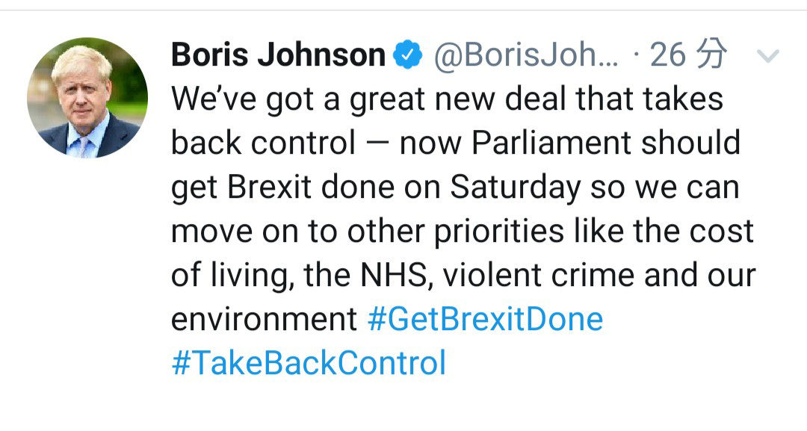The width and height of the screenshot is (807, 431).
Task: Click the "26 分" tweet timestamp
Action: [x=687, y=55]
